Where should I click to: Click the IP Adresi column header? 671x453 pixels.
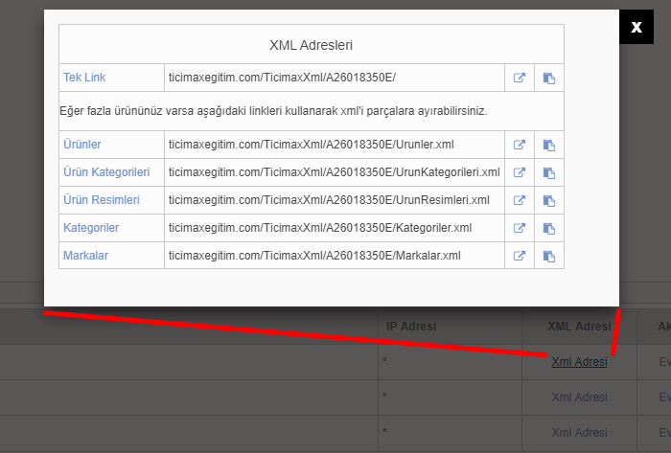(x=411, y=327)
